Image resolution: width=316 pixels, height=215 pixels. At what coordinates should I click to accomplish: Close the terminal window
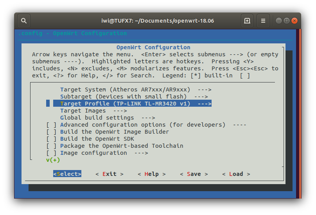(294, 21)
